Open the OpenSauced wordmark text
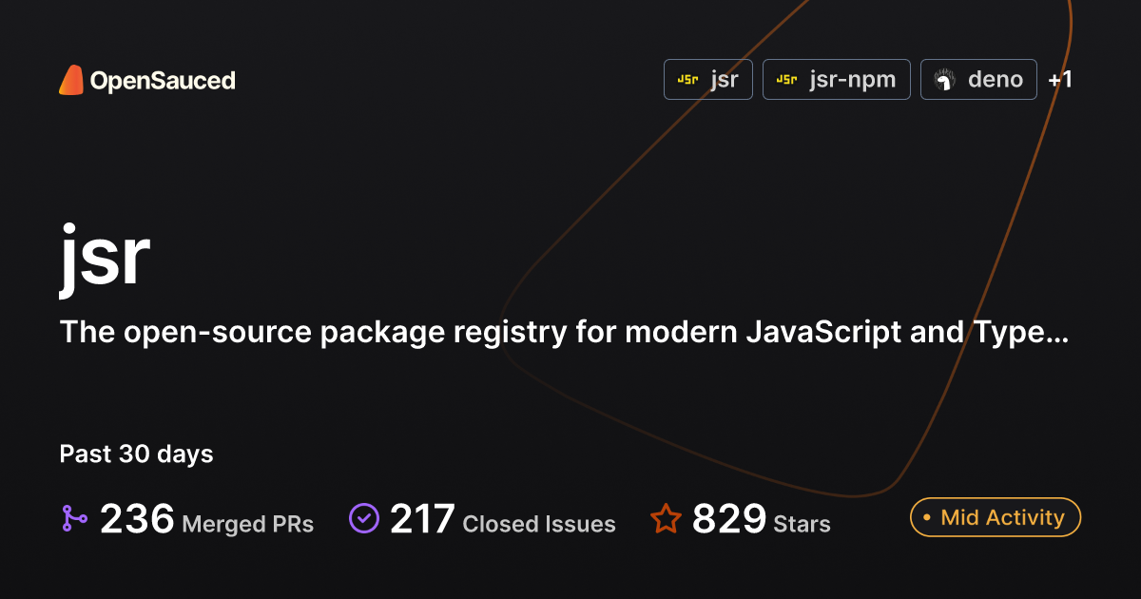 (163, 81)
